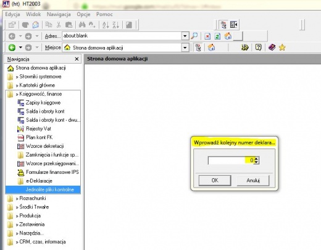
Task: Click the question mark help icon
Action: pyautogui.click(x=258, y=48)
